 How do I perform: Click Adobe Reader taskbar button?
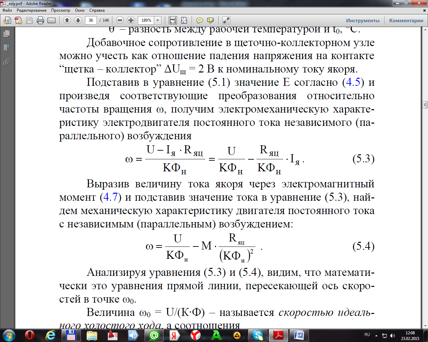pos(279,335)
